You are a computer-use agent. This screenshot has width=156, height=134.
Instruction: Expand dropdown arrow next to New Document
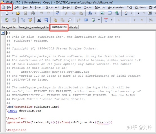[x=12, y=13]
